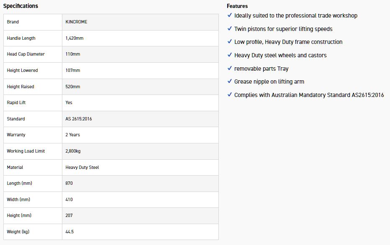The image size is (390, 245).
Task: Click the 110mm Head Cap Diameter value
Action: pyautogui.click(x=73, y=54)
